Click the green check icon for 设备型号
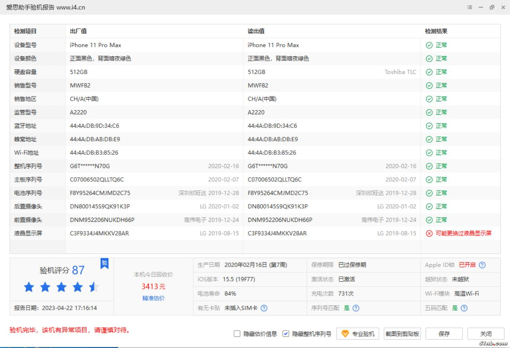Screen dimensions: 510x348 (429, 45)
